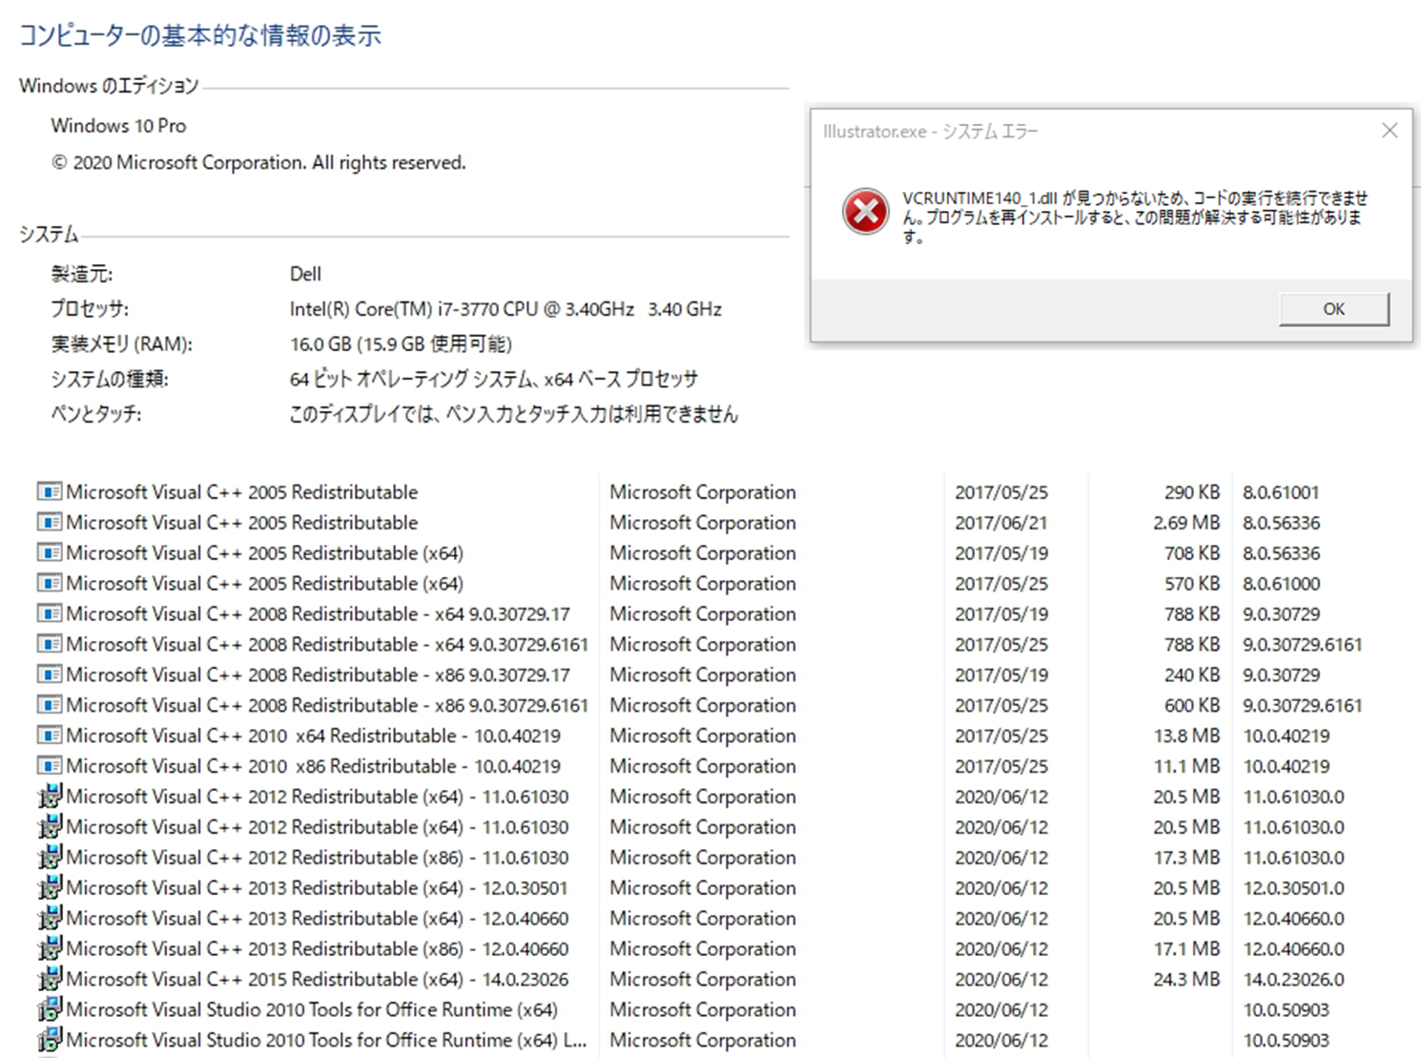The height and width of the screenshot is (1058, 1421).
Task: Click the icon of Visual C++ 2005 Redistributable version 8.0.61001
Action: [50, 492]
